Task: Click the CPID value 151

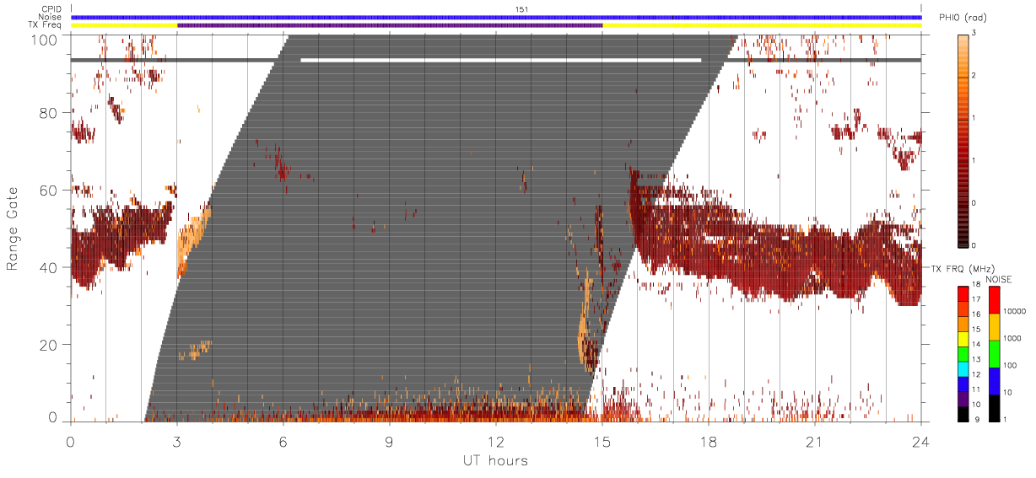Action: [521, 8]
